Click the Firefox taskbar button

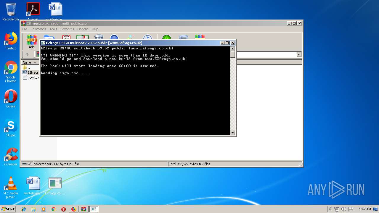pyautogui.click(x=74, y=209)
